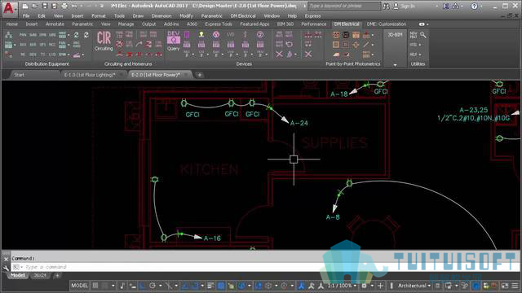Toggle the drawing grid display
The width and height of the screenshot is (522, 293).
pos(95,286)
